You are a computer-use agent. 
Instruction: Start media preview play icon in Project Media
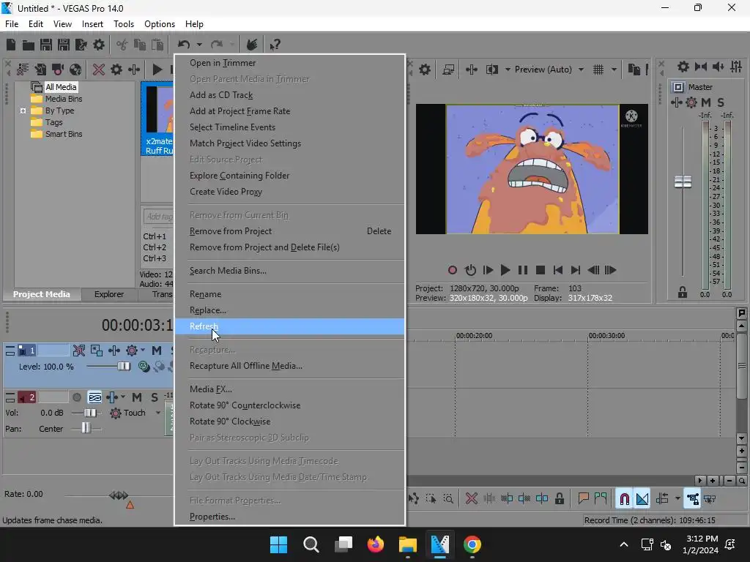click(157, 70)
